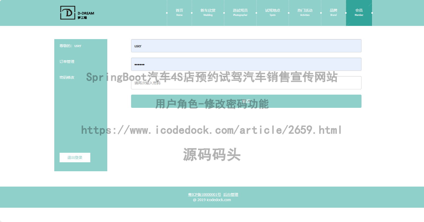
Task: Navigate to 热门活动 Activities
Action: (x=305, y=12)
